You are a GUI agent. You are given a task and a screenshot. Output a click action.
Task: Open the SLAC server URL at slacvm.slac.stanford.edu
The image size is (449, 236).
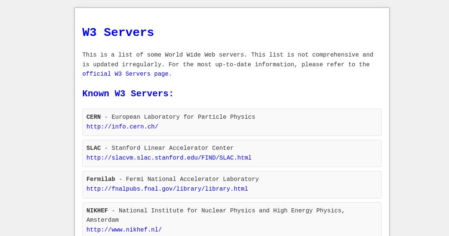[x=169, y=158]
